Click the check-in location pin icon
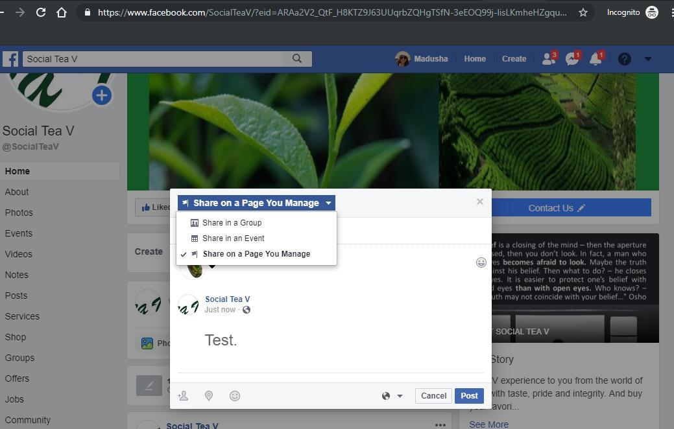Viewport: 674px width, 429px height. [x=209, y=395]
